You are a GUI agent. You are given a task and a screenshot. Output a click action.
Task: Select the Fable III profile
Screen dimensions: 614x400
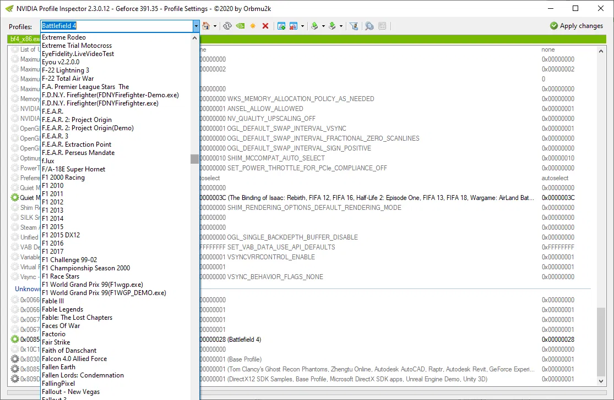53,301
